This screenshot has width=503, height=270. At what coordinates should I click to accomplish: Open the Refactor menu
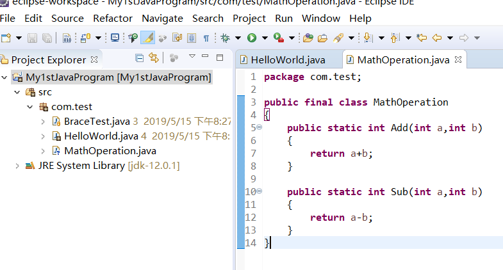113,19
